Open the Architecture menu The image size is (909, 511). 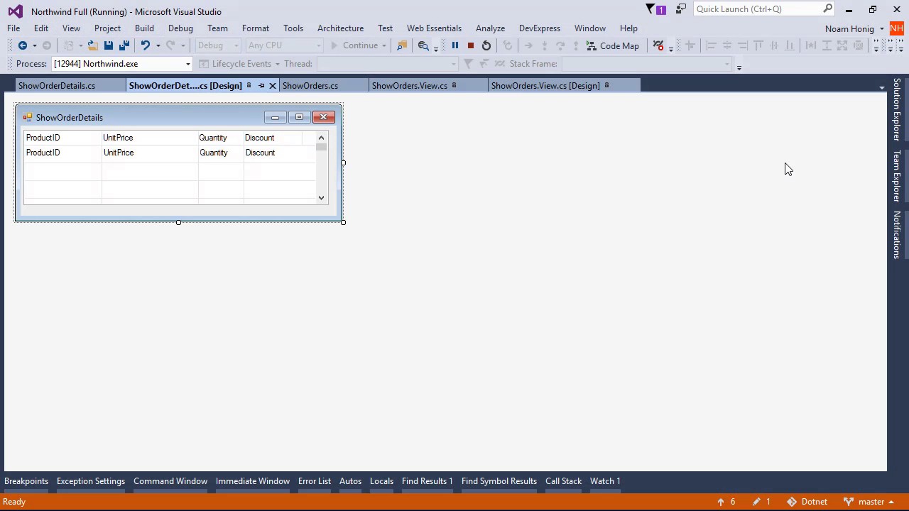340,28
